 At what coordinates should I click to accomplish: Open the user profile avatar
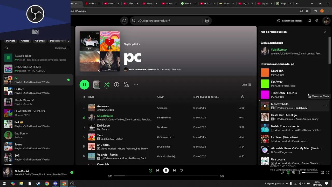326,21
